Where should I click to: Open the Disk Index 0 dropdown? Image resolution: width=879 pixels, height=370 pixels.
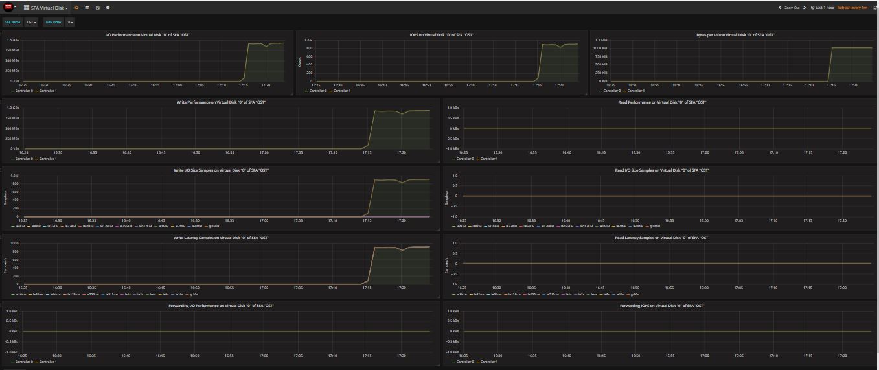[69, 22]
